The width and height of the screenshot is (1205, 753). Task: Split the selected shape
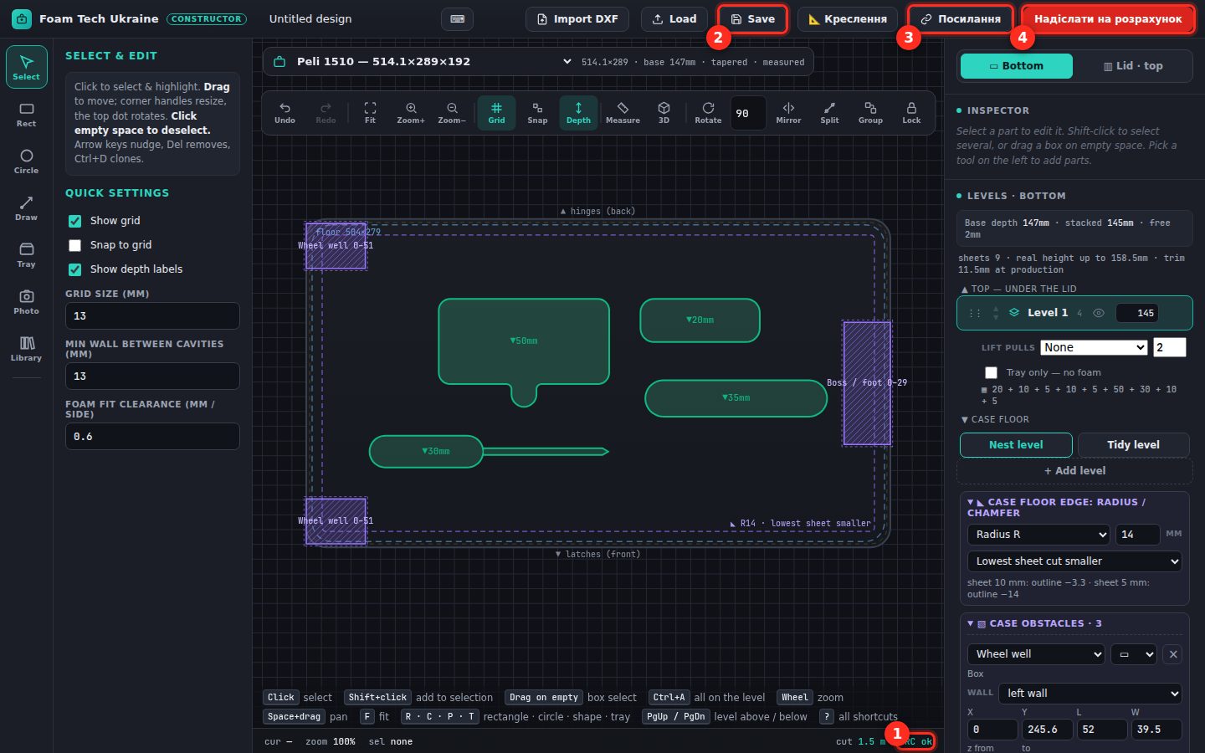click(829, 113)
